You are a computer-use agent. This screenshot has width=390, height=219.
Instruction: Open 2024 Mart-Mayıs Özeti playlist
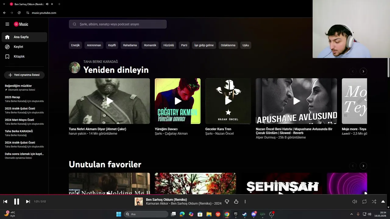coord(24,122)
